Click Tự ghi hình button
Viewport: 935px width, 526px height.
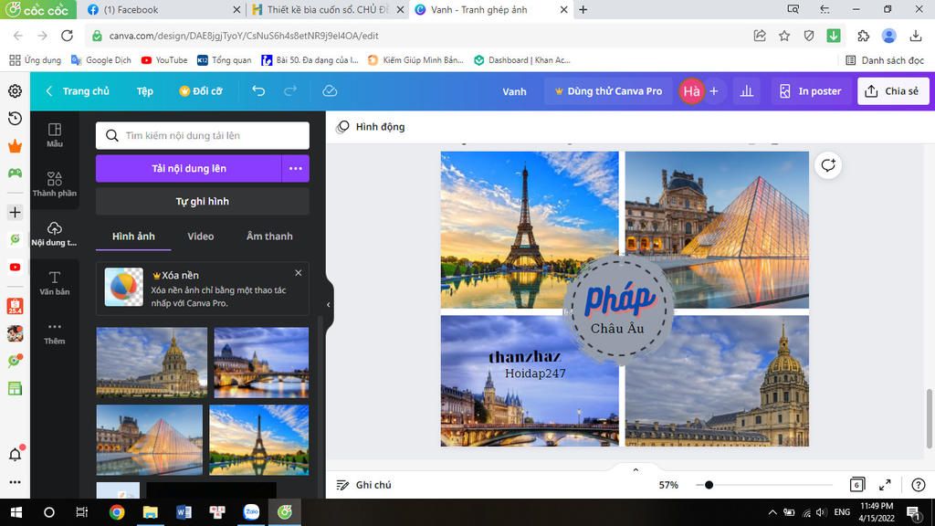point(202,202)
